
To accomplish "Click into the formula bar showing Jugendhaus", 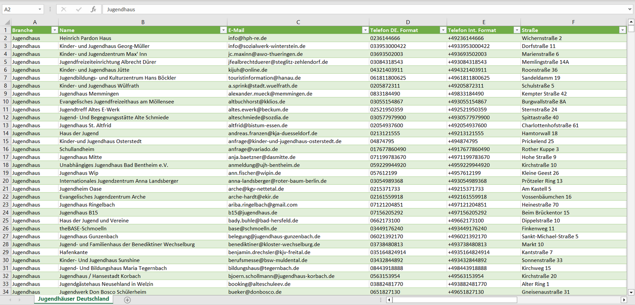I will click(352, 9).
